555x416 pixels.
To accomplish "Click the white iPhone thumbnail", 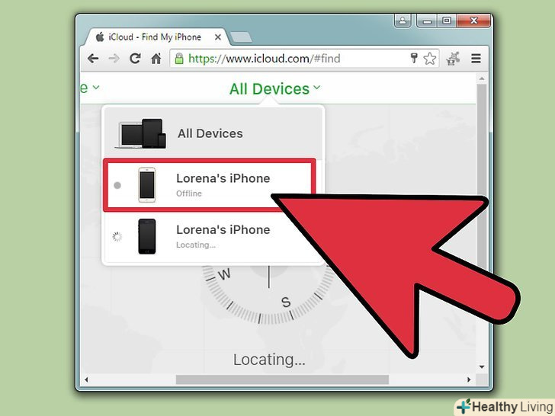I will 147,184.
